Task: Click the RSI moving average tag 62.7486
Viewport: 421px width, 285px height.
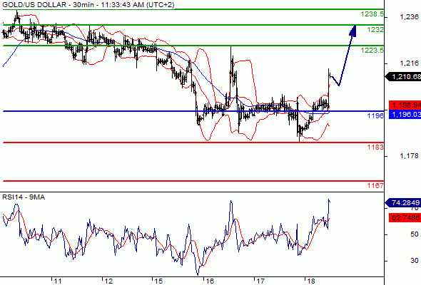Action: tap(405, 217)
